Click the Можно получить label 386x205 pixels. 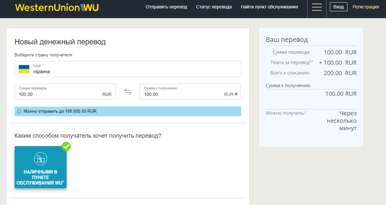[x=286, y=113]
